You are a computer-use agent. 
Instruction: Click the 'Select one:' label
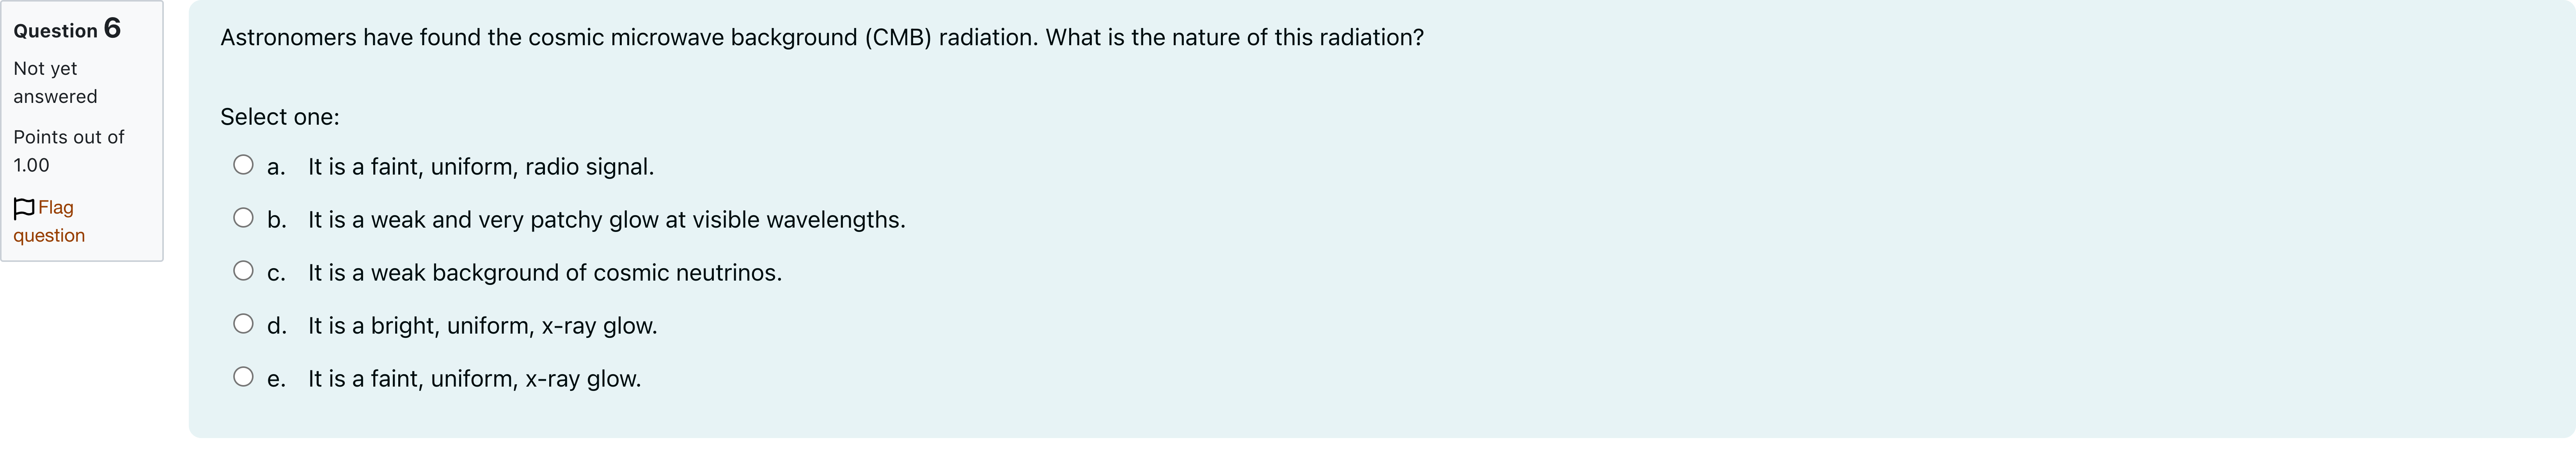279,117
